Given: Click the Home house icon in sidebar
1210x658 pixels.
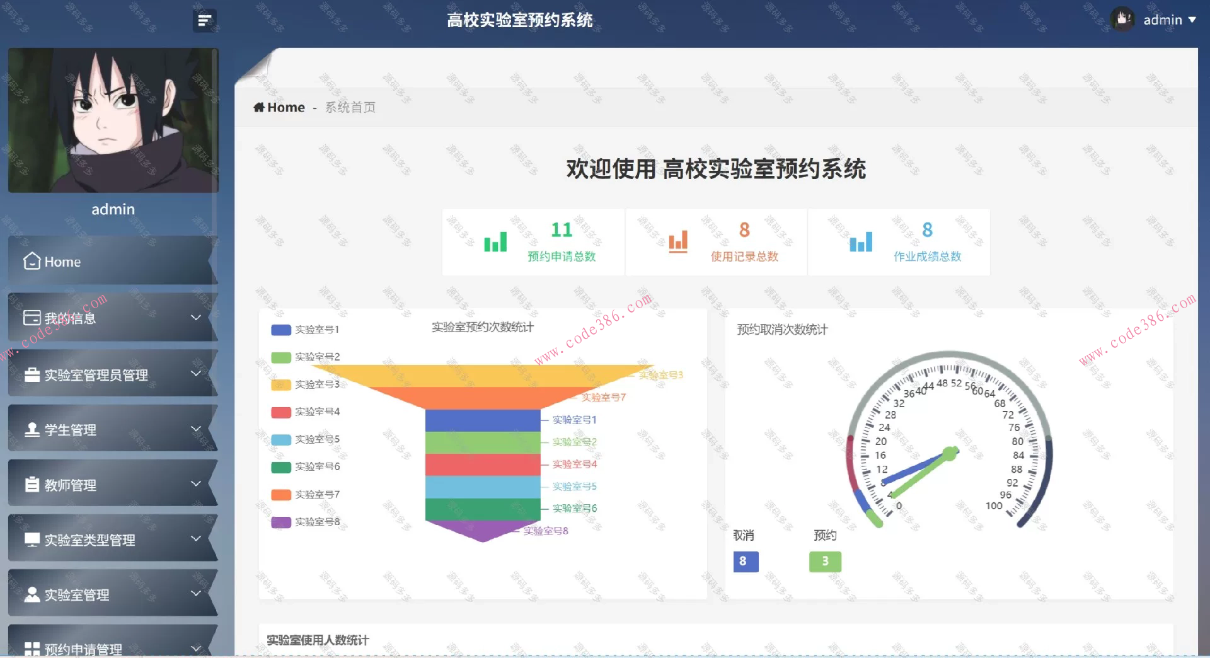Looking at the screenshot, I should [x=32, y=262].
